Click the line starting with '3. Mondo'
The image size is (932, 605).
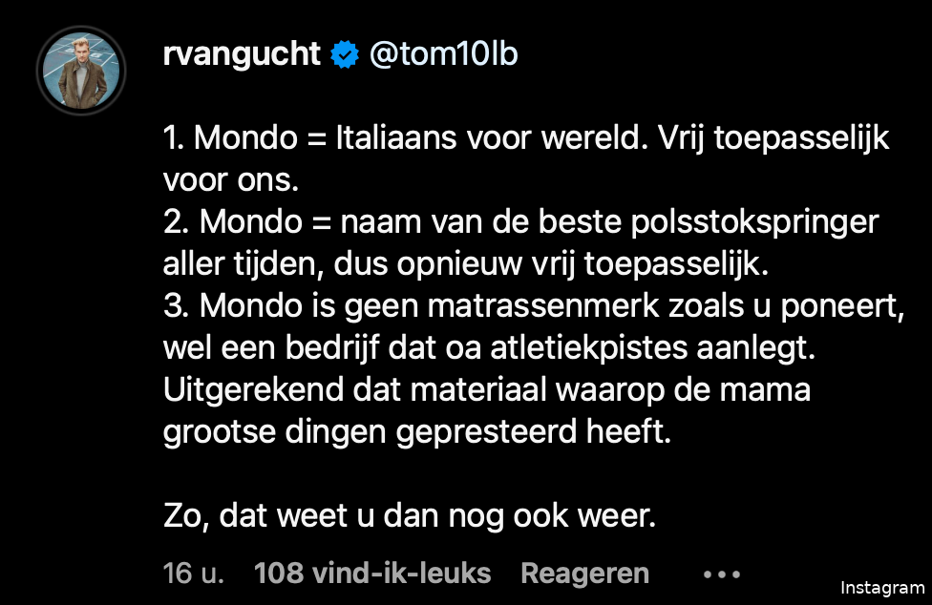point(533,306)
